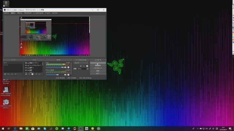The width and height of the screenshot is (234, 131).
Task: Move selected source up with arrow
Action: [36, 74]
